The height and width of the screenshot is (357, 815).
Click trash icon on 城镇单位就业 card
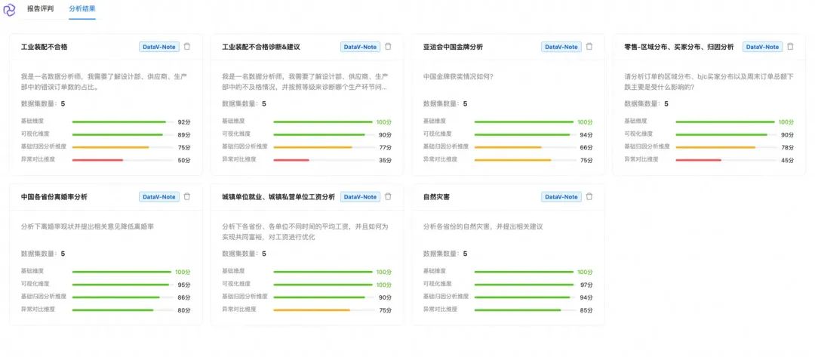388,197
